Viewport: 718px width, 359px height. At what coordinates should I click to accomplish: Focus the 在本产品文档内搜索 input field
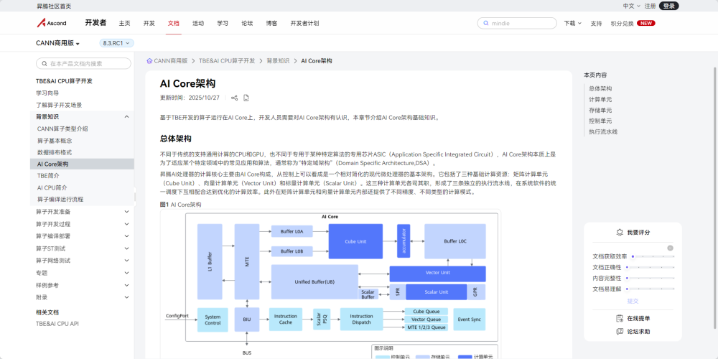click(84, 64)
